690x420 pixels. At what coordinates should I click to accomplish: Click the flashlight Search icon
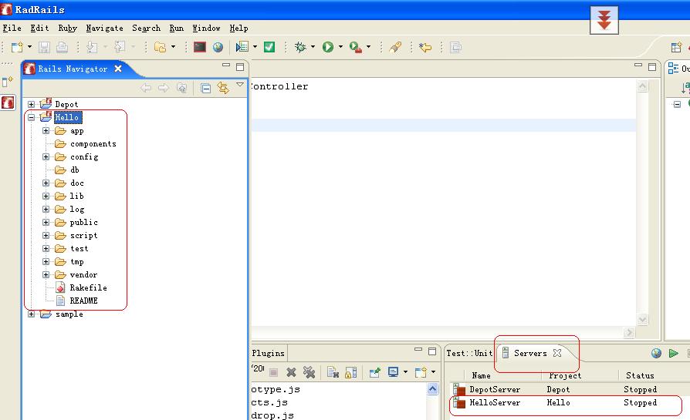[x=395, y=47]
